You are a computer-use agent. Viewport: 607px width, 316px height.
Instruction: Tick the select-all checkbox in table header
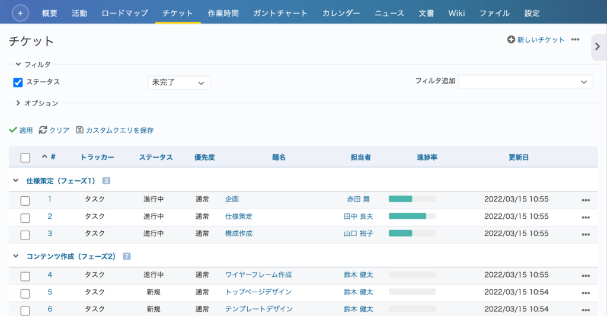pyautogui.click(x=25, y=158)
